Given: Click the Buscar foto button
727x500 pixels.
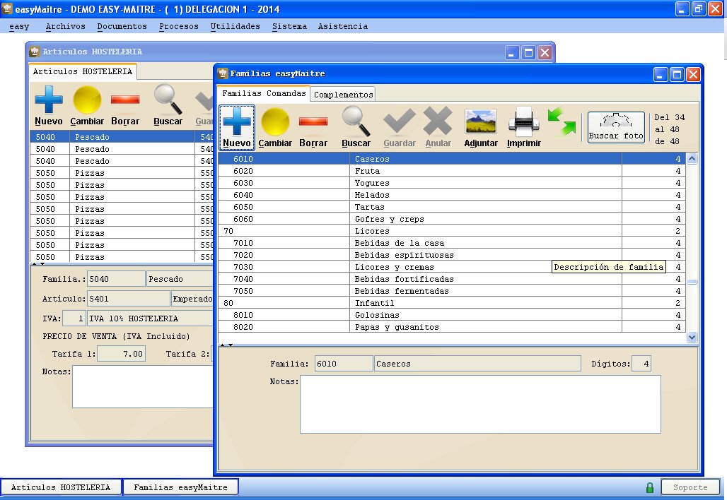Looking at the screenshot, I should 616,127.
